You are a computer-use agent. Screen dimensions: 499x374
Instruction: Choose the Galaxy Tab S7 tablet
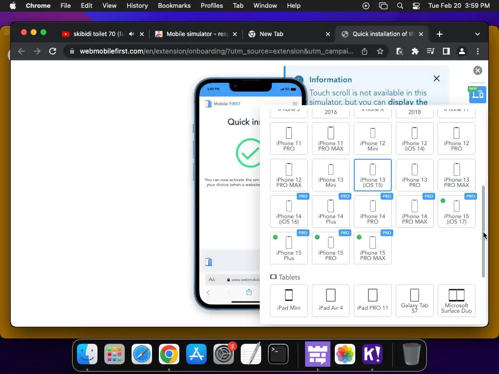tap(414, 301)
